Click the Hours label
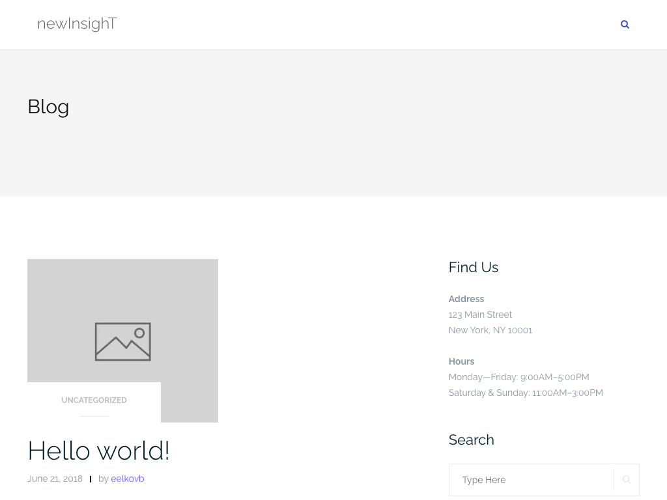This screenshot has height=500, width=667. coord(461,361)
